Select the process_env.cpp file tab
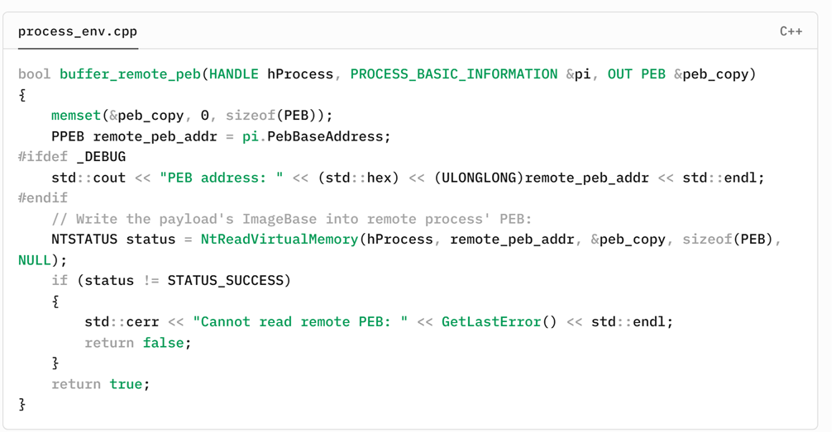Screen dimensions: 836x432 tap(78, 31)
